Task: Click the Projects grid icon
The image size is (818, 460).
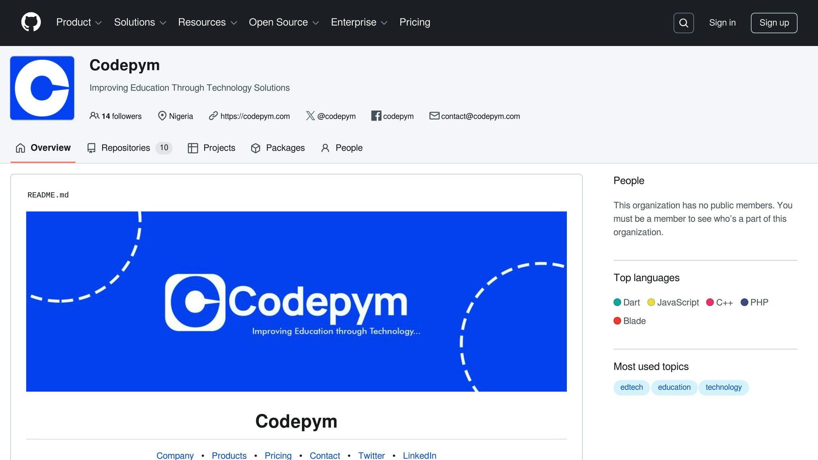Action: [x=193, y=148]
